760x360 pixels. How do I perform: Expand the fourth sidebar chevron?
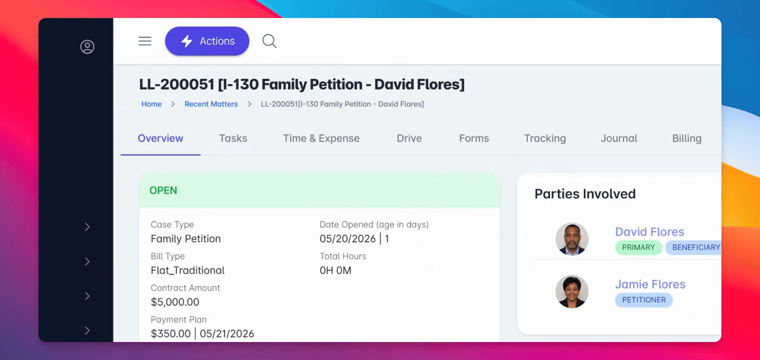coord(87,330)
